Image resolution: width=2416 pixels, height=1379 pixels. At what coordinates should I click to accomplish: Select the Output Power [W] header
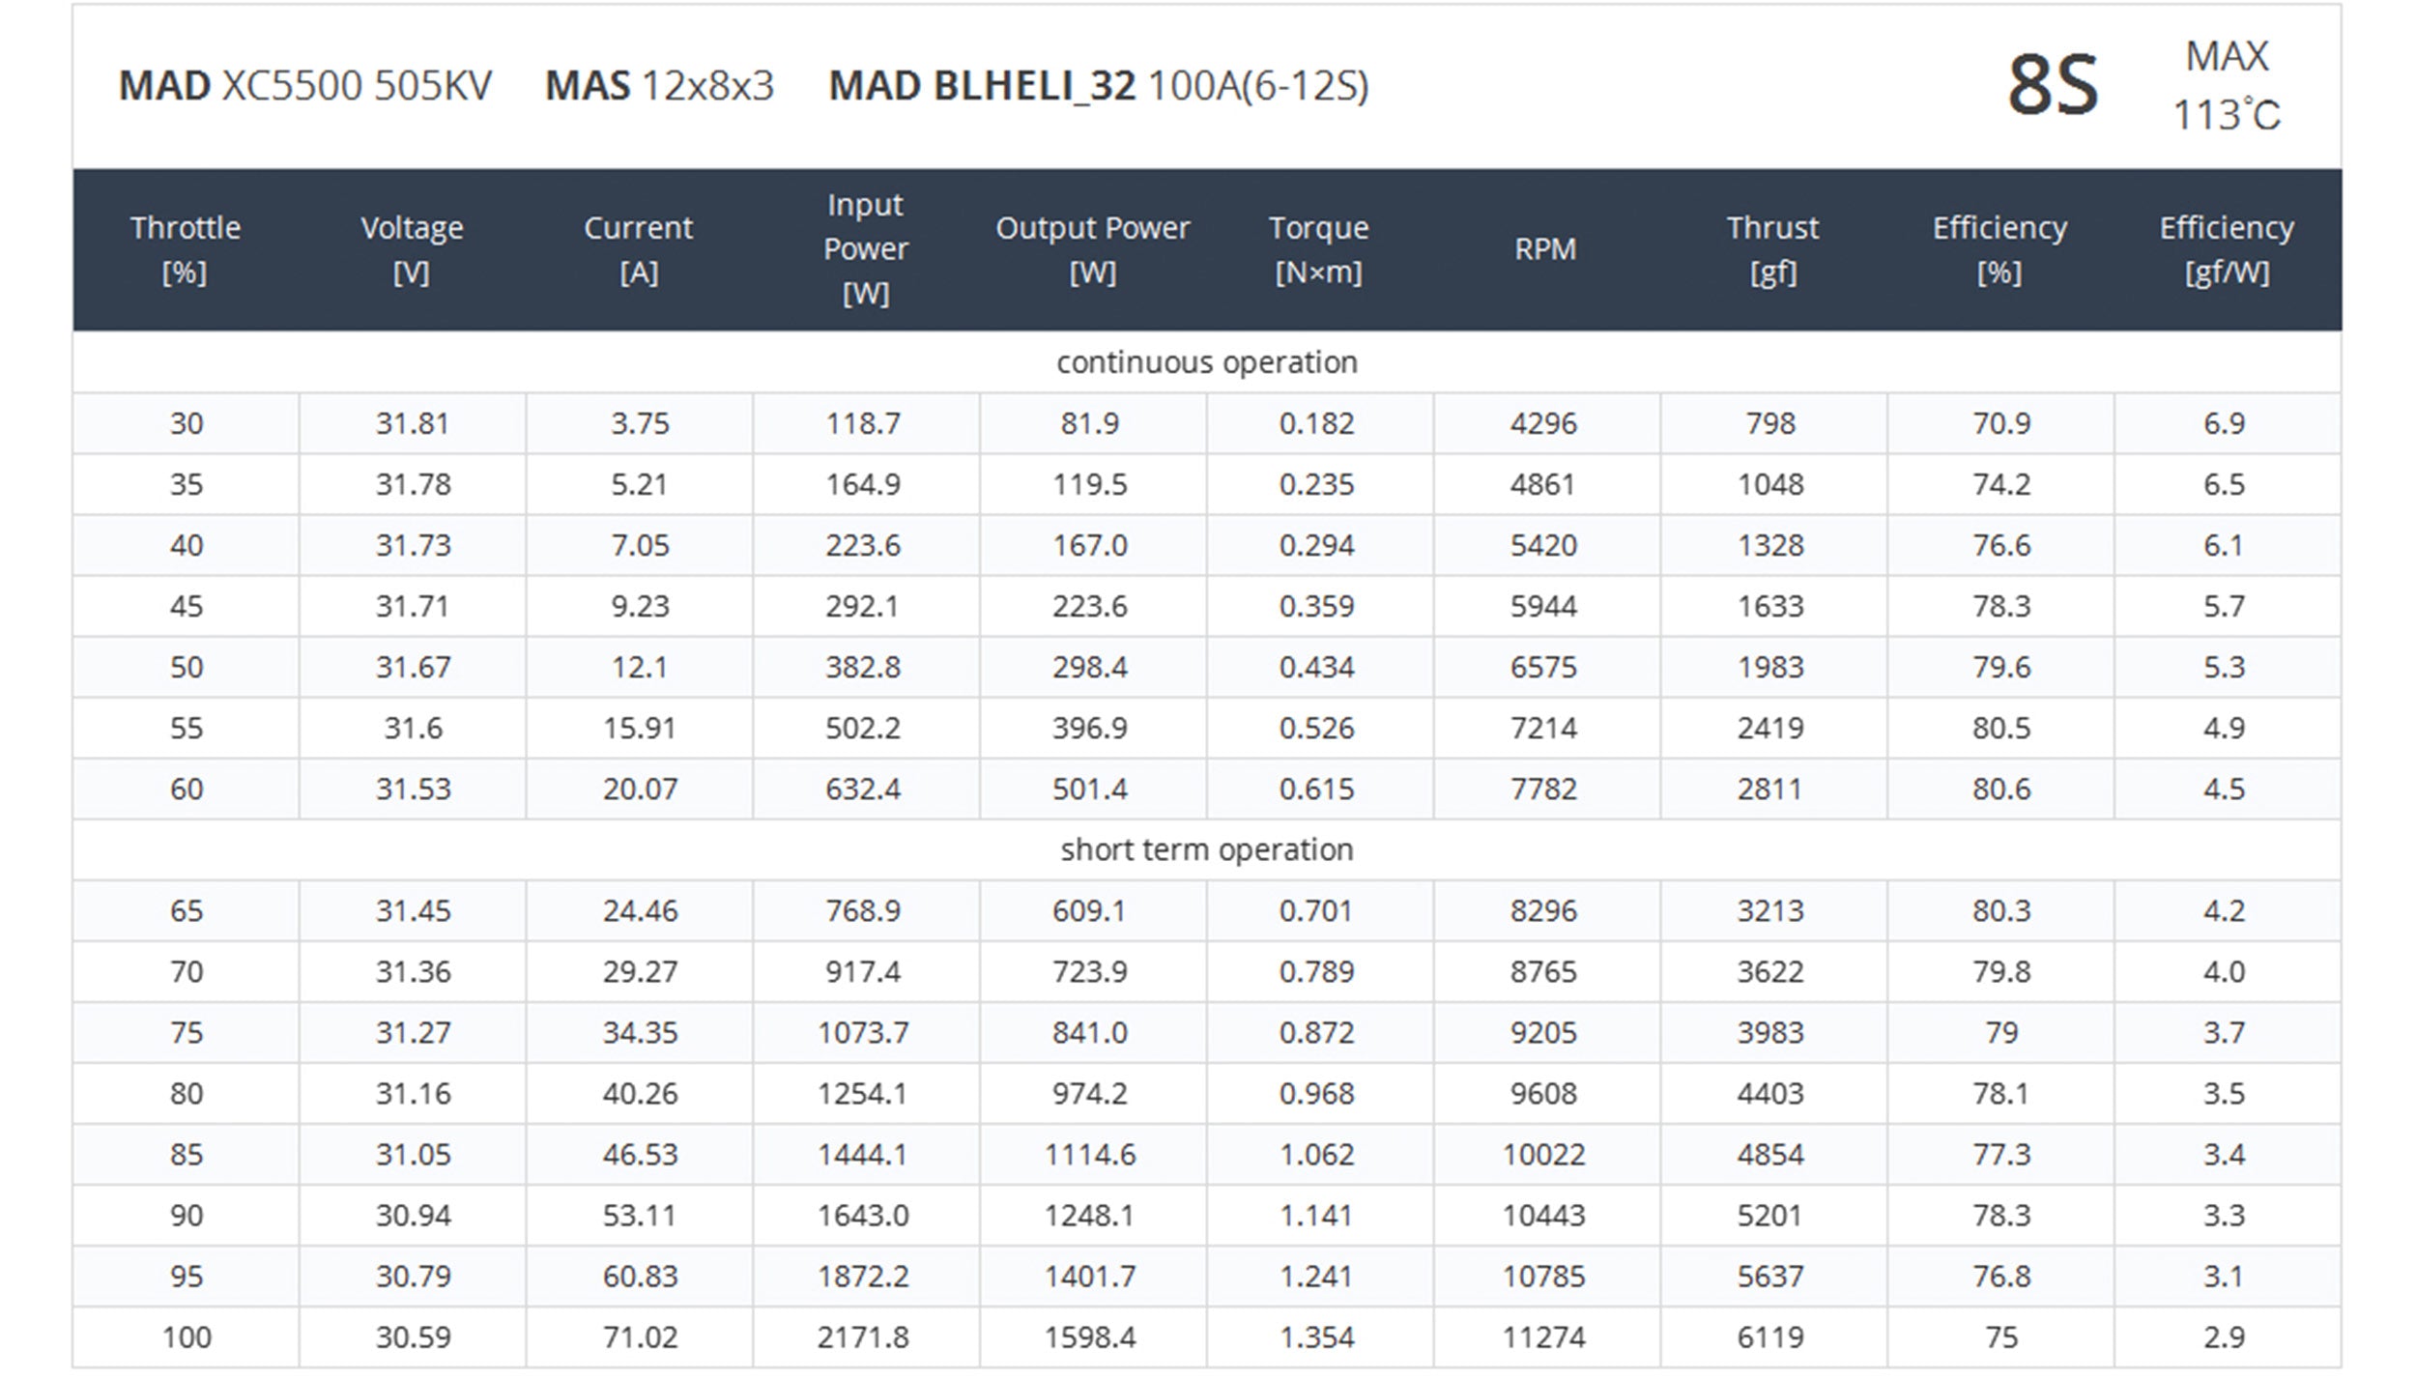[x=1092, y=249]
